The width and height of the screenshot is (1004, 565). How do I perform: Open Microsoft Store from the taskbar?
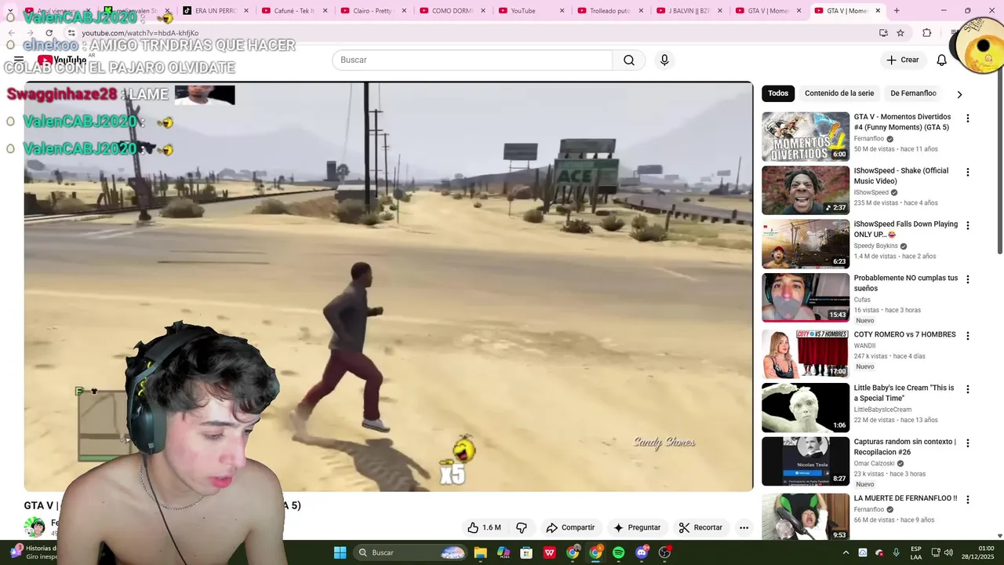point(526,552)
